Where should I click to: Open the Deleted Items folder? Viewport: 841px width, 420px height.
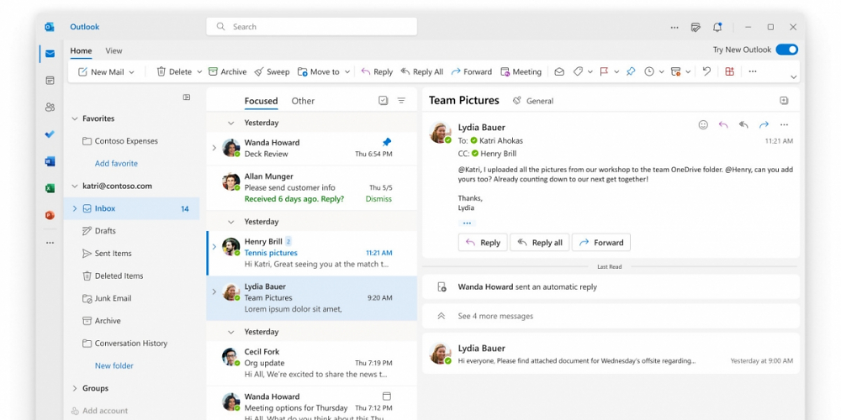point(131,276)
